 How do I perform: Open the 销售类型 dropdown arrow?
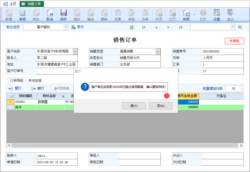pos(158,51)
